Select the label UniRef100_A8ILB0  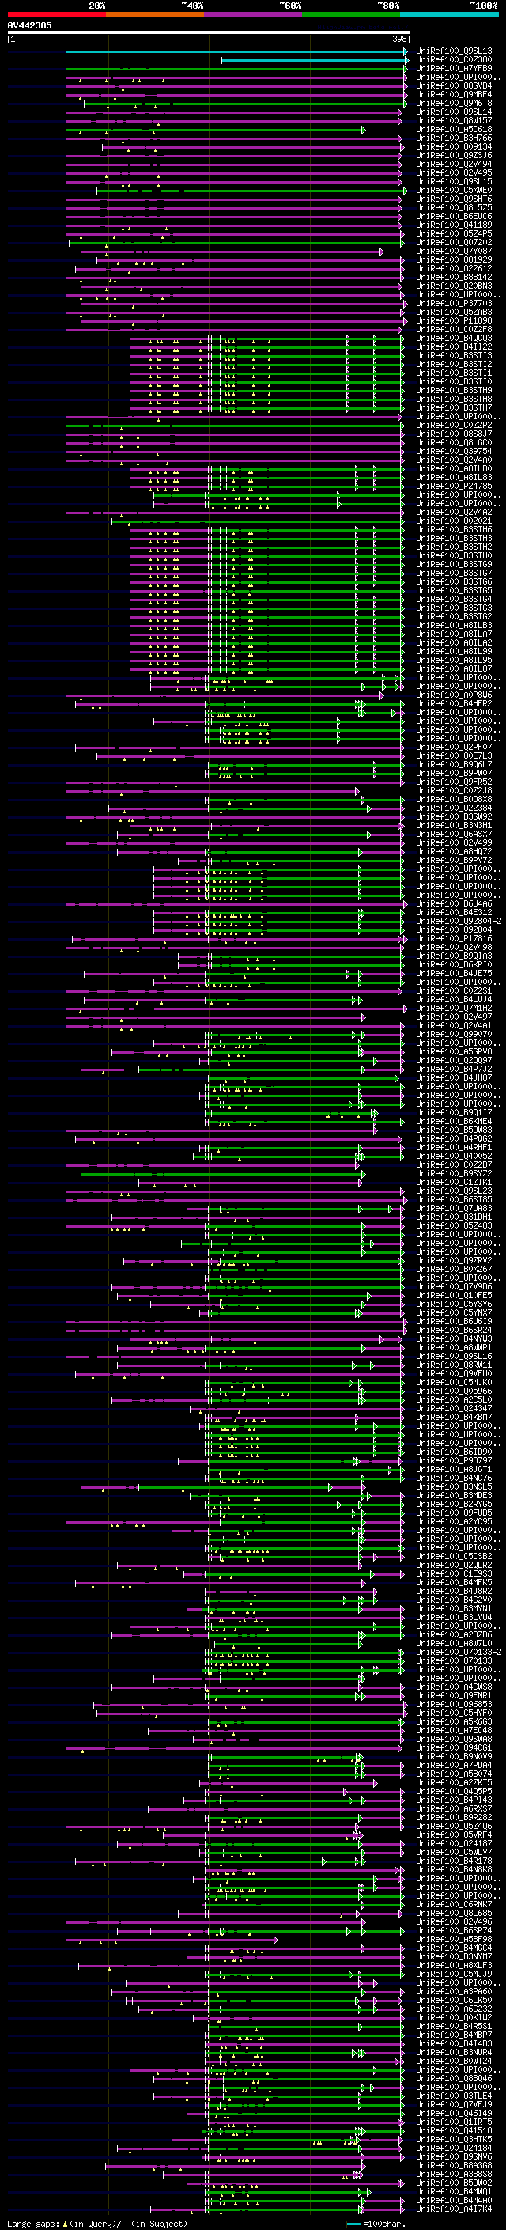[454, 469]
